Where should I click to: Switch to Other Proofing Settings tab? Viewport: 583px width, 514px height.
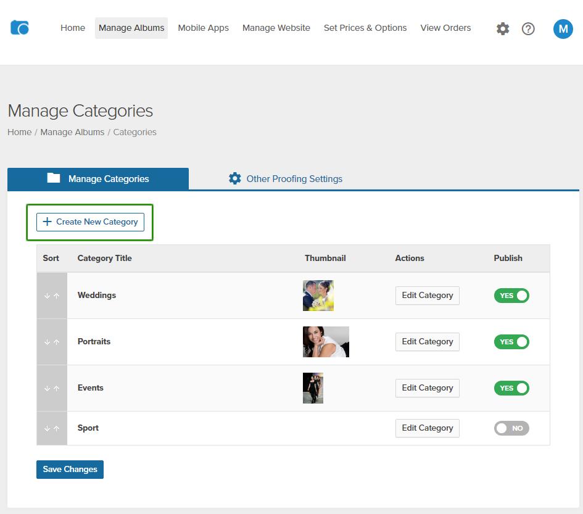[x=285, y=179]
